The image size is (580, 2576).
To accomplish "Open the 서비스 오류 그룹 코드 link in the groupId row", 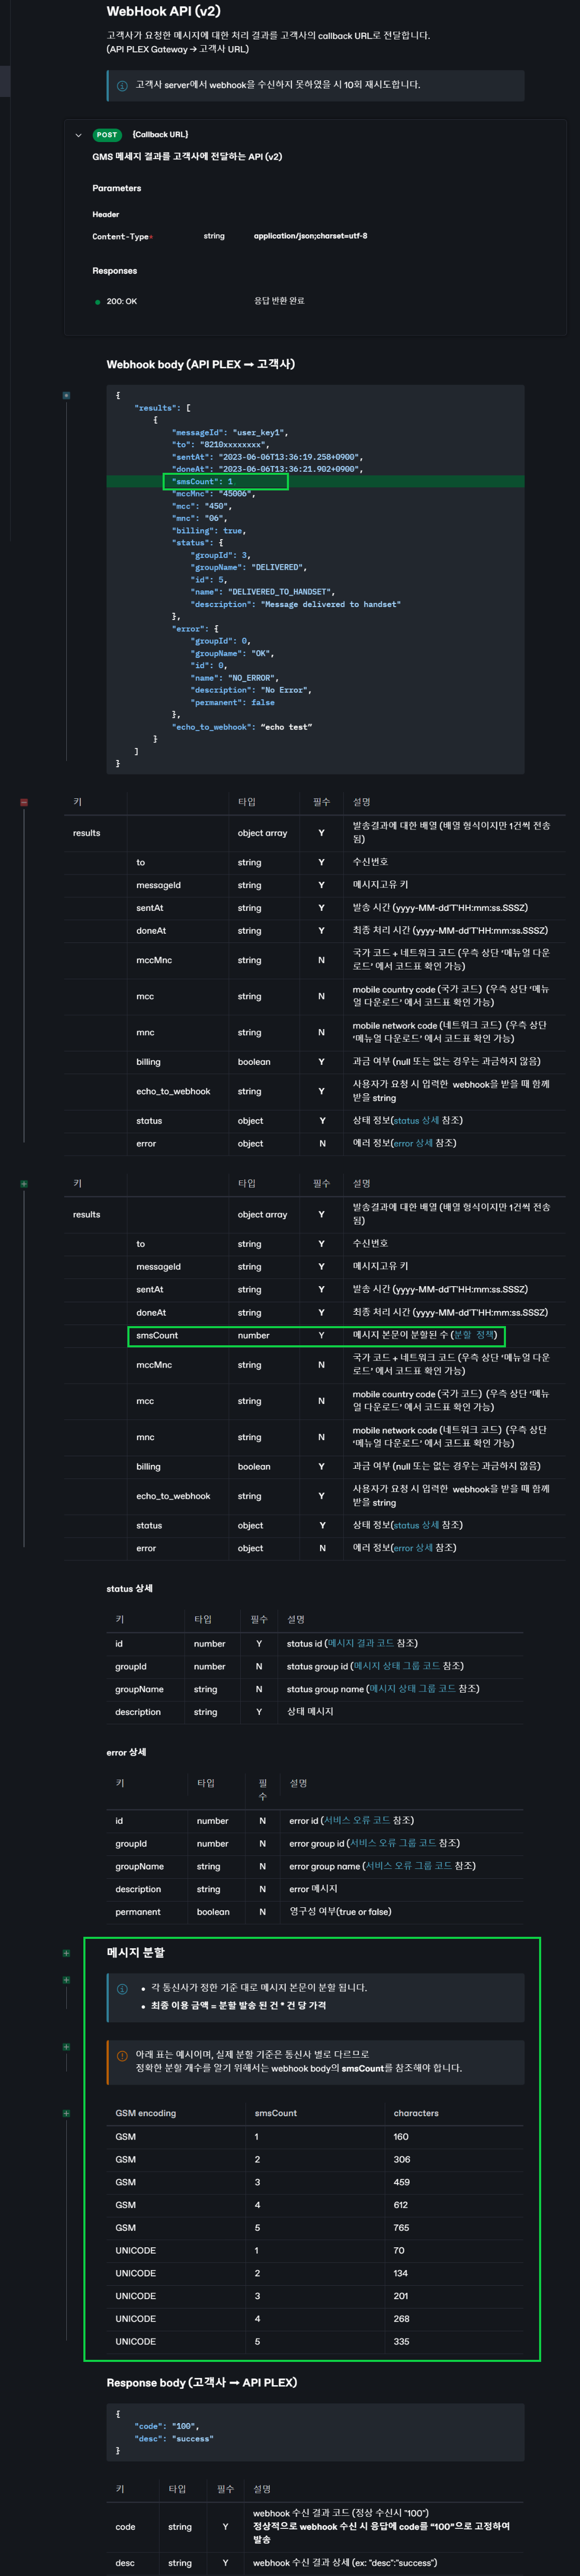I will (393, 1843).
